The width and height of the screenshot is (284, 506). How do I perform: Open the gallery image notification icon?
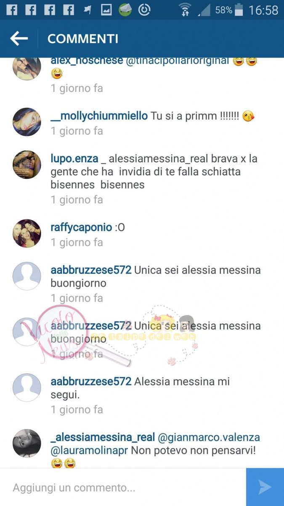click(x=106, y=10)
